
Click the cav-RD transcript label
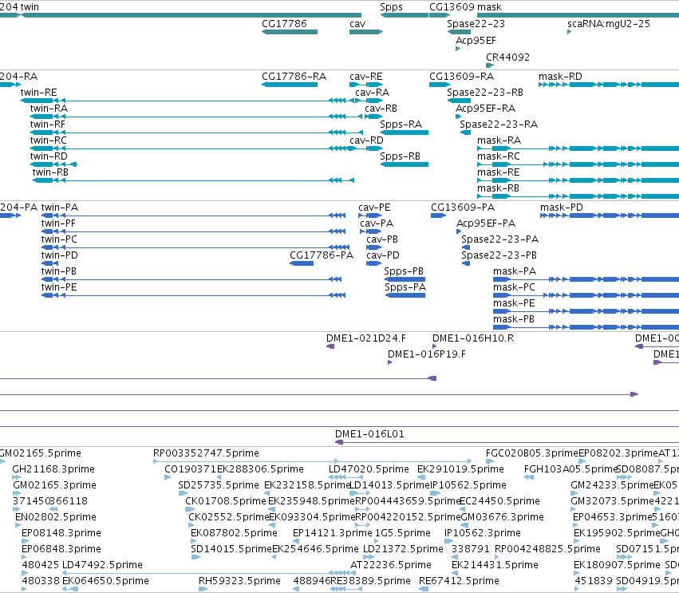366,140
